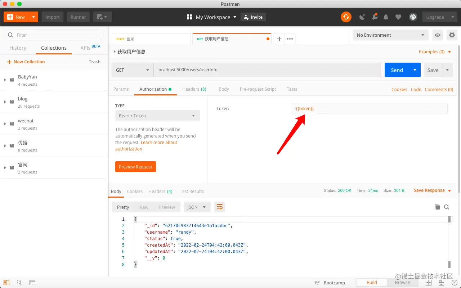461x288 pixels.
Task: Open environment quick look eye icon
Action: (438, 35)
